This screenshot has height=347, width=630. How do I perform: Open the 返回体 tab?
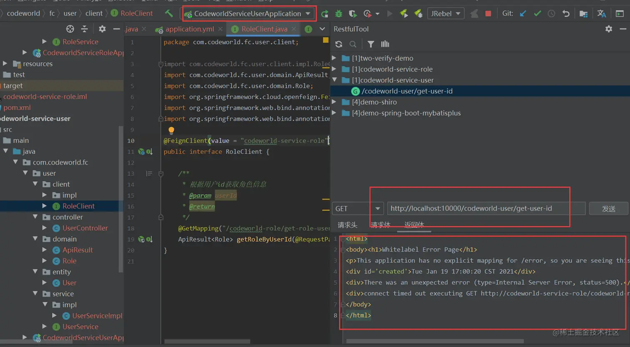(x=414, y=225)
